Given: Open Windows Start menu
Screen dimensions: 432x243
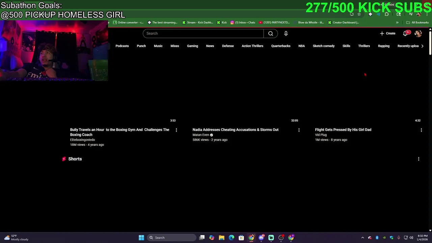Looking at the screenshot, I should [141, 238].
